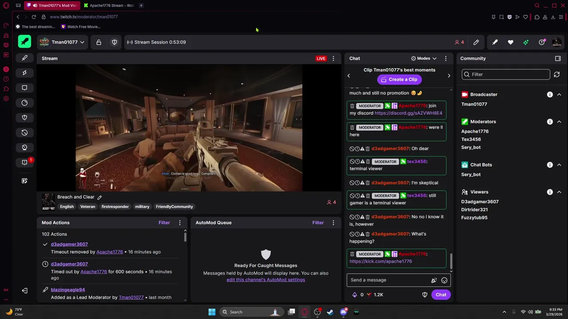Image resolution: width=568 pixels, height=319 pixels.
Task: Collapse the Viewers section
Action: click(559, 192)
